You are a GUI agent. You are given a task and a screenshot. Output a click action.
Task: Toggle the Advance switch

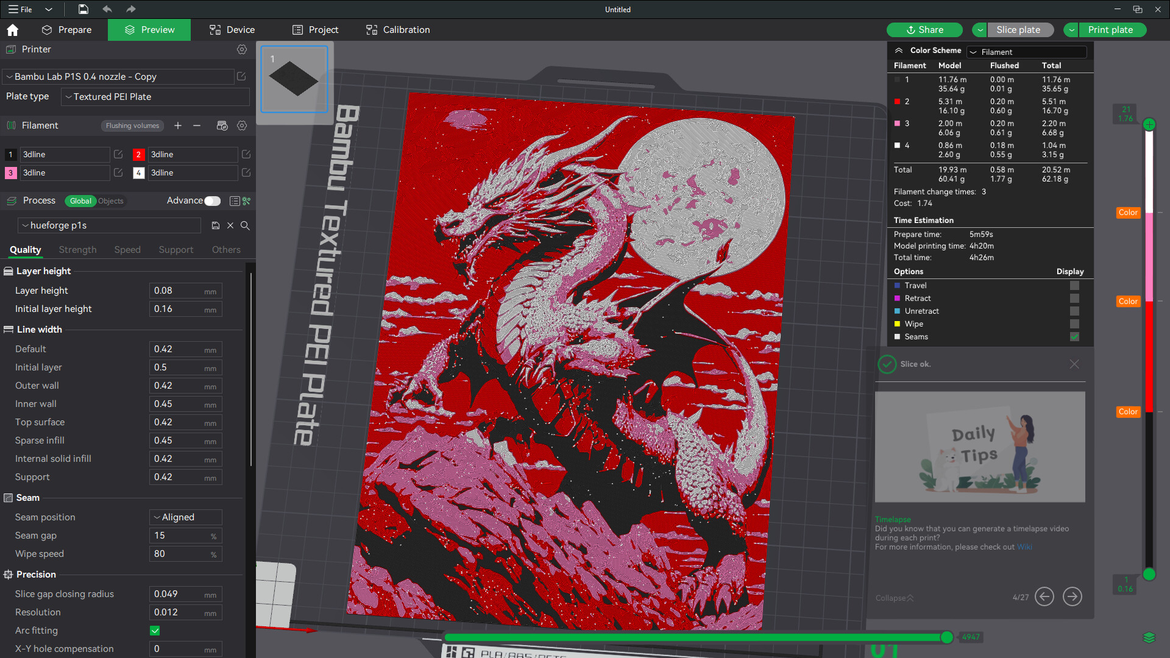pyautogui.click(x=212, y=201)
